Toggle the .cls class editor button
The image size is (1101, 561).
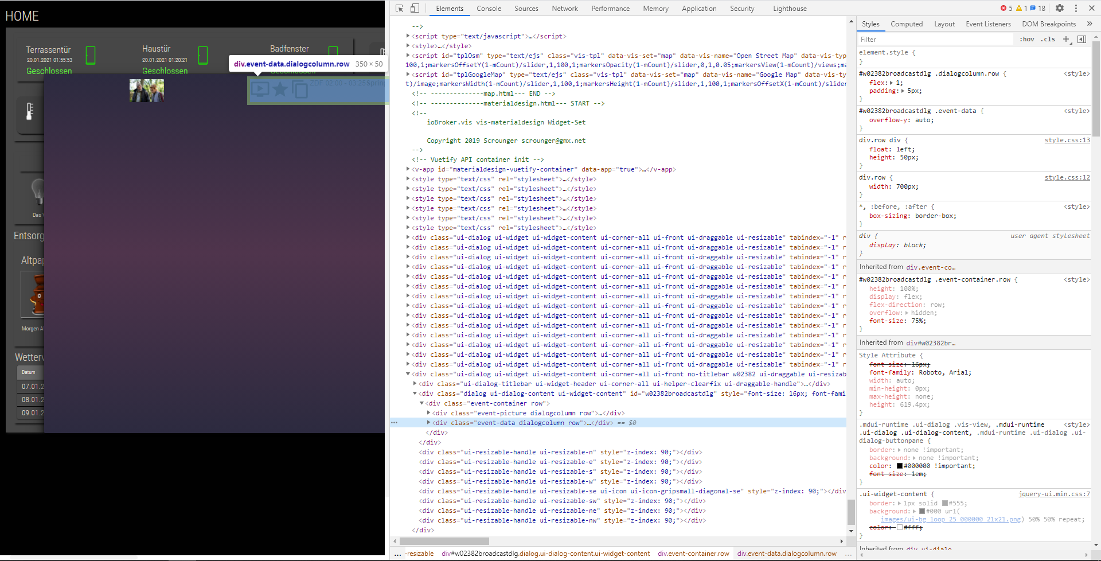(1048, 39)
